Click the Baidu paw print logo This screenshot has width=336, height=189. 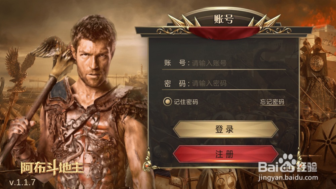point(287,163)
